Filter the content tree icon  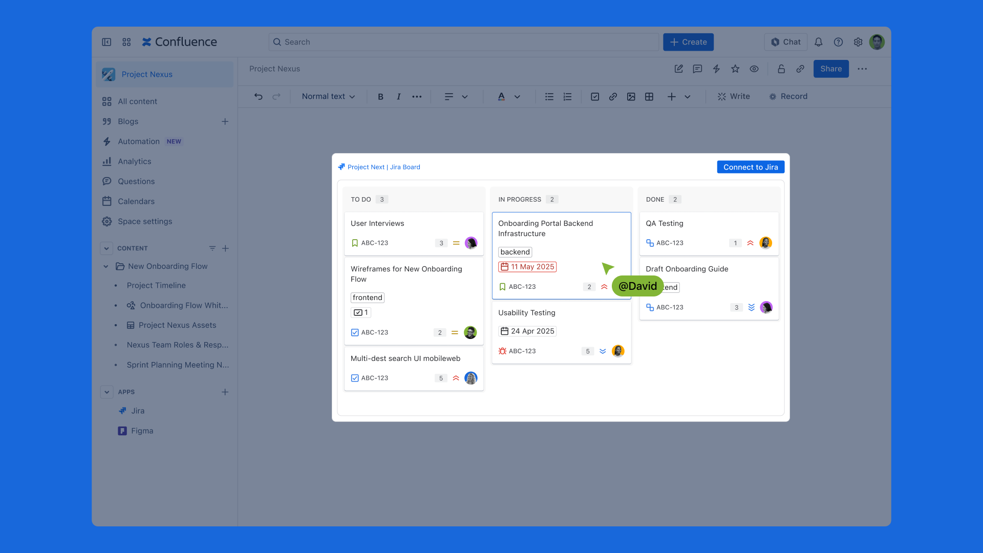click(212, 248)
